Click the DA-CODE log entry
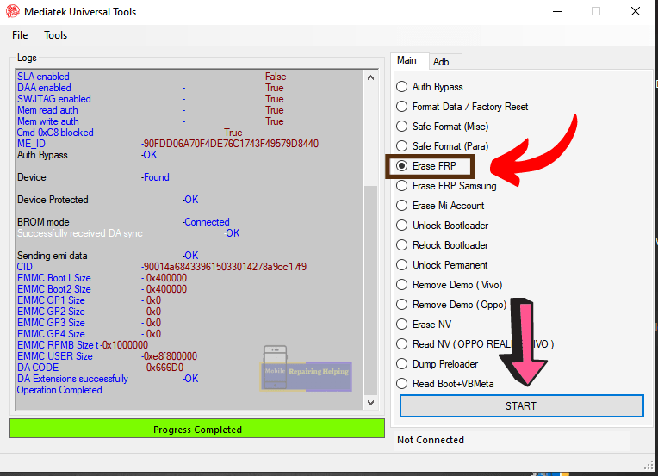The image size is (658, 476). pyautogui.click(x=100, y=368)
